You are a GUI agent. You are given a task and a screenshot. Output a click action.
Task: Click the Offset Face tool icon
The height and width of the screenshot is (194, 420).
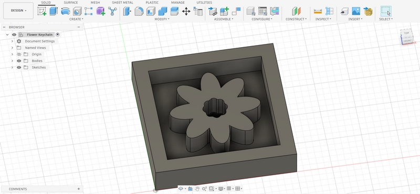point(174,11)
